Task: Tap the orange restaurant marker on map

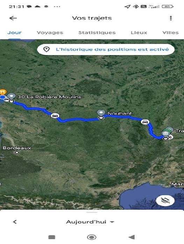Action: pyautogui.click(x=3, y=92)
